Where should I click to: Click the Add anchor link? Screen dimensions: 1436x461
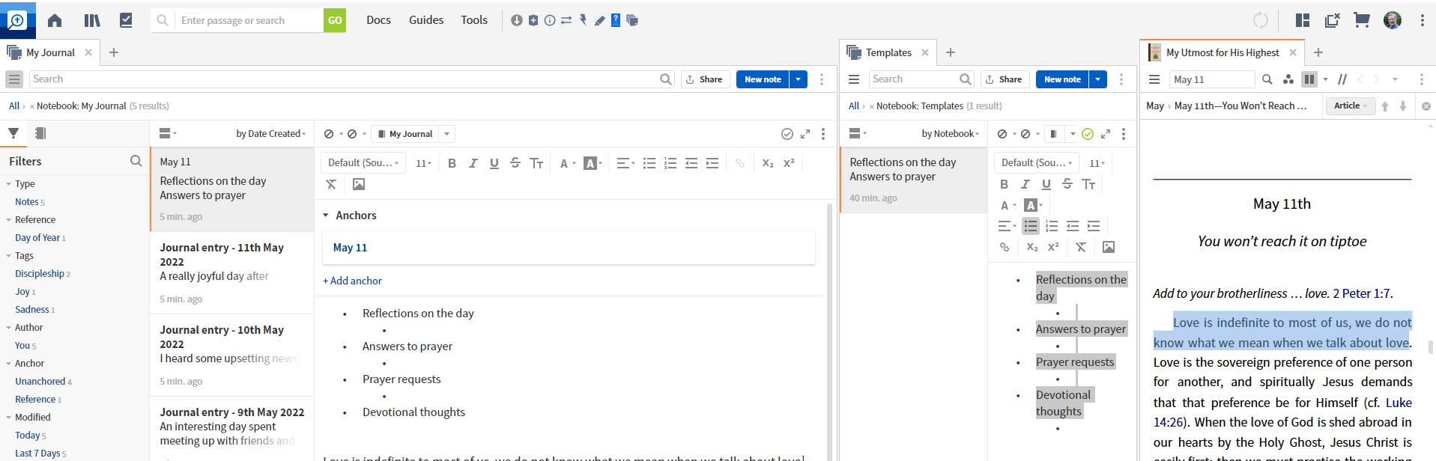pos(352,281)
